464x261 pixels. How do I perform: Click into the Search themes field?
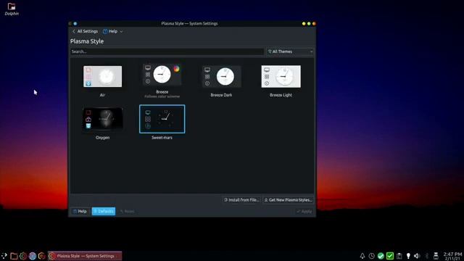click(167, 51)
